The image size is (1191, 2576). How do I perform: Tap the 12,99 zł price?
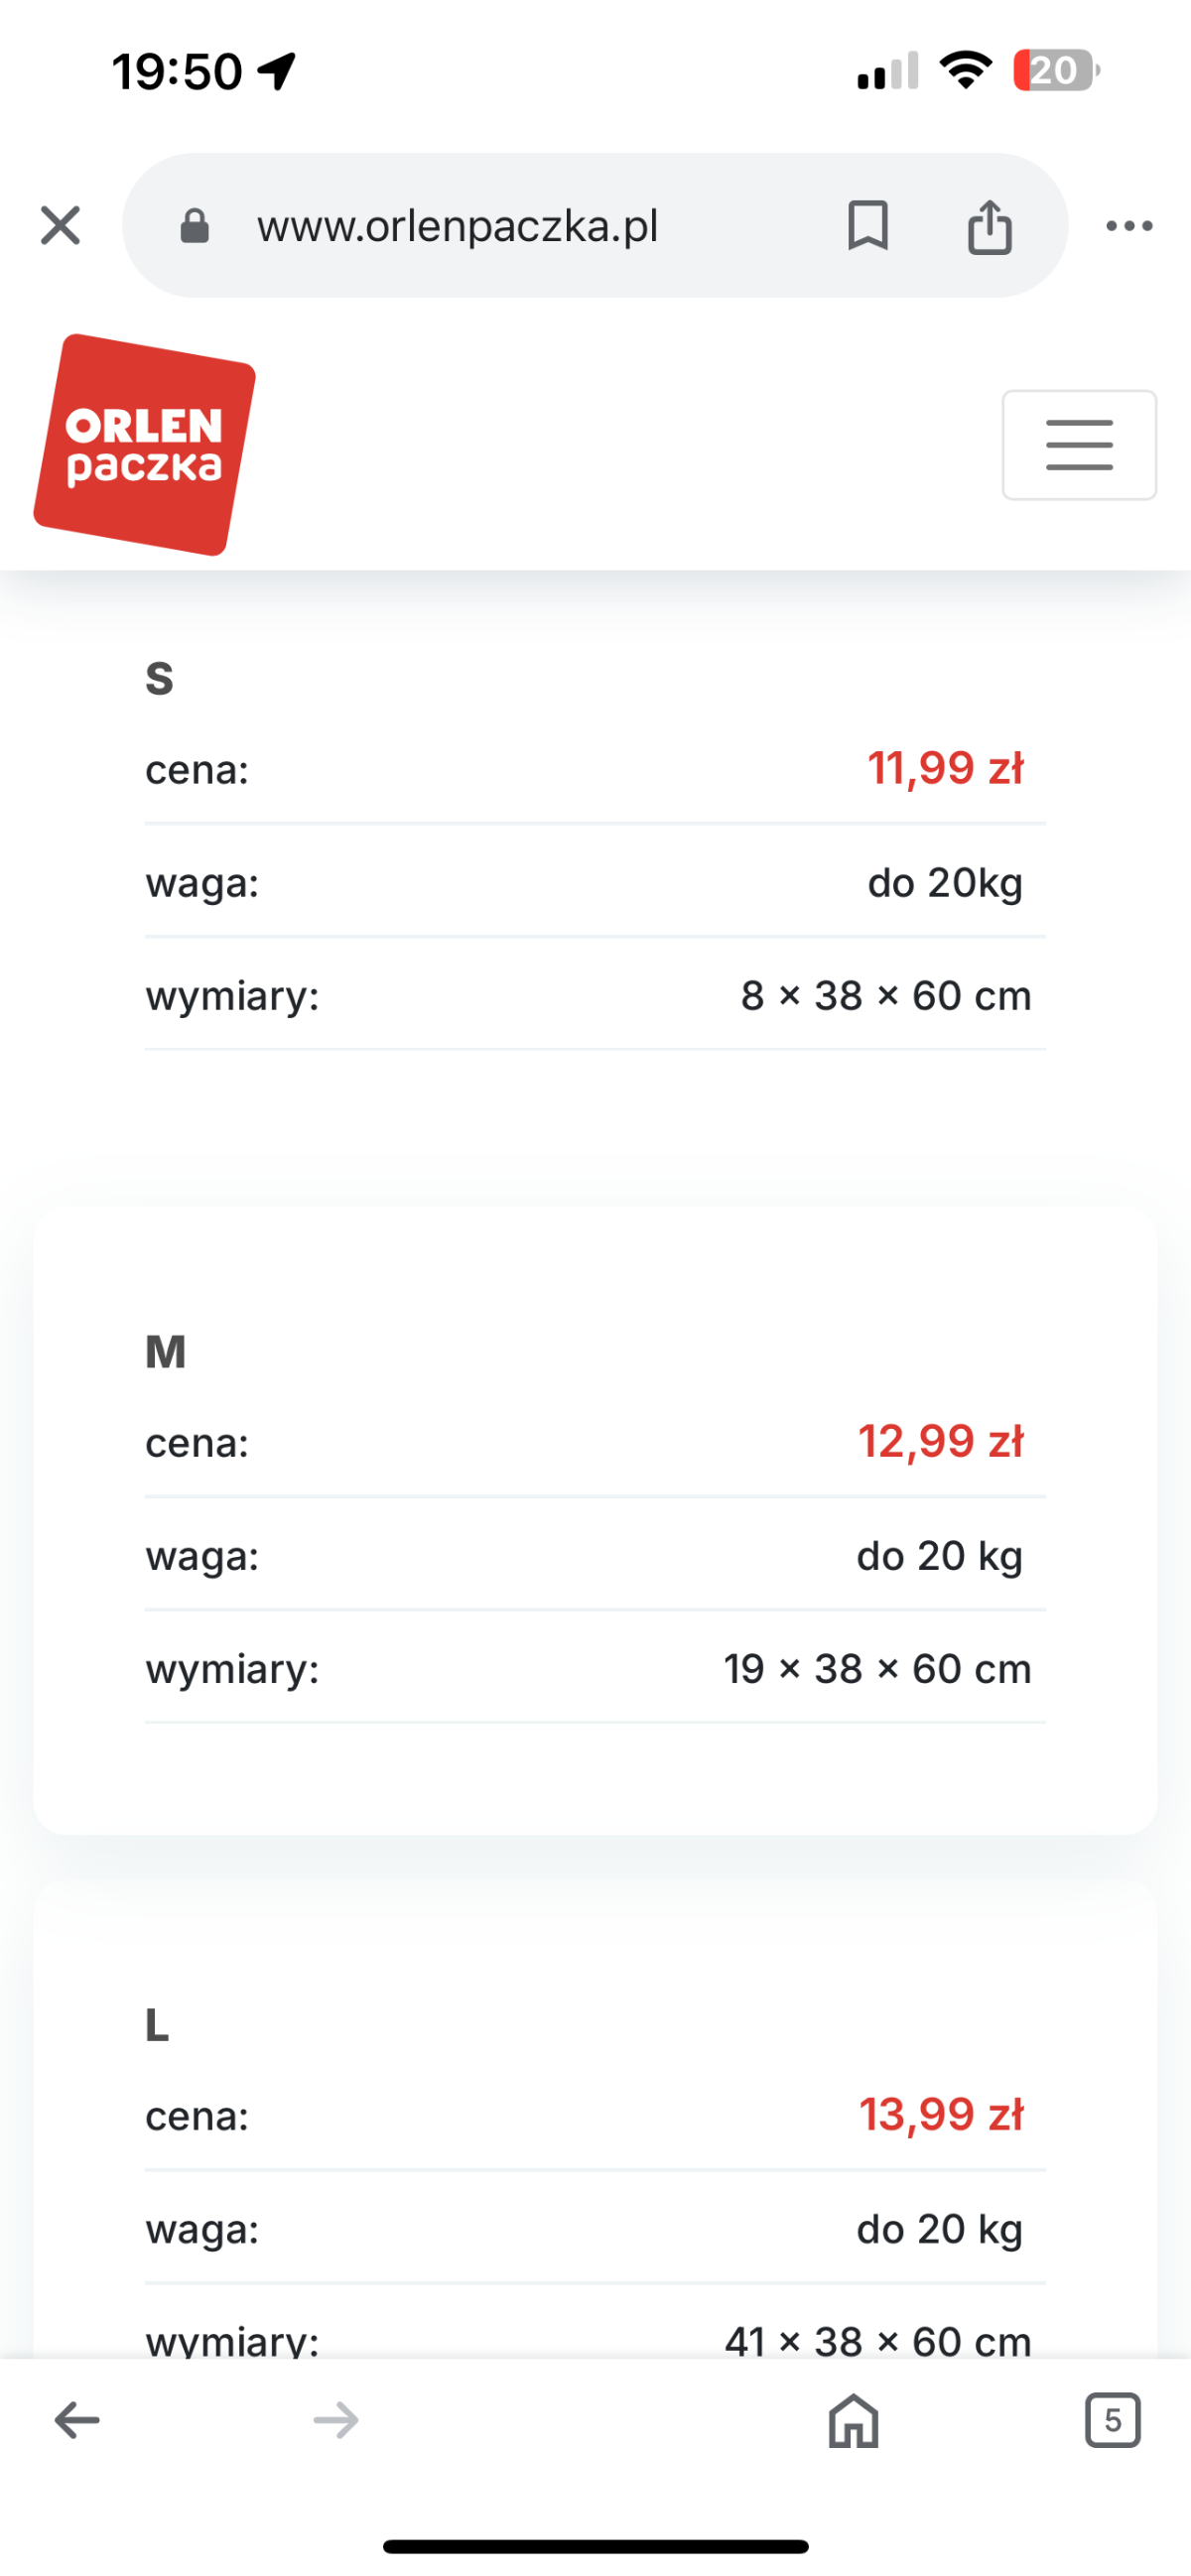coord(940,1441)
